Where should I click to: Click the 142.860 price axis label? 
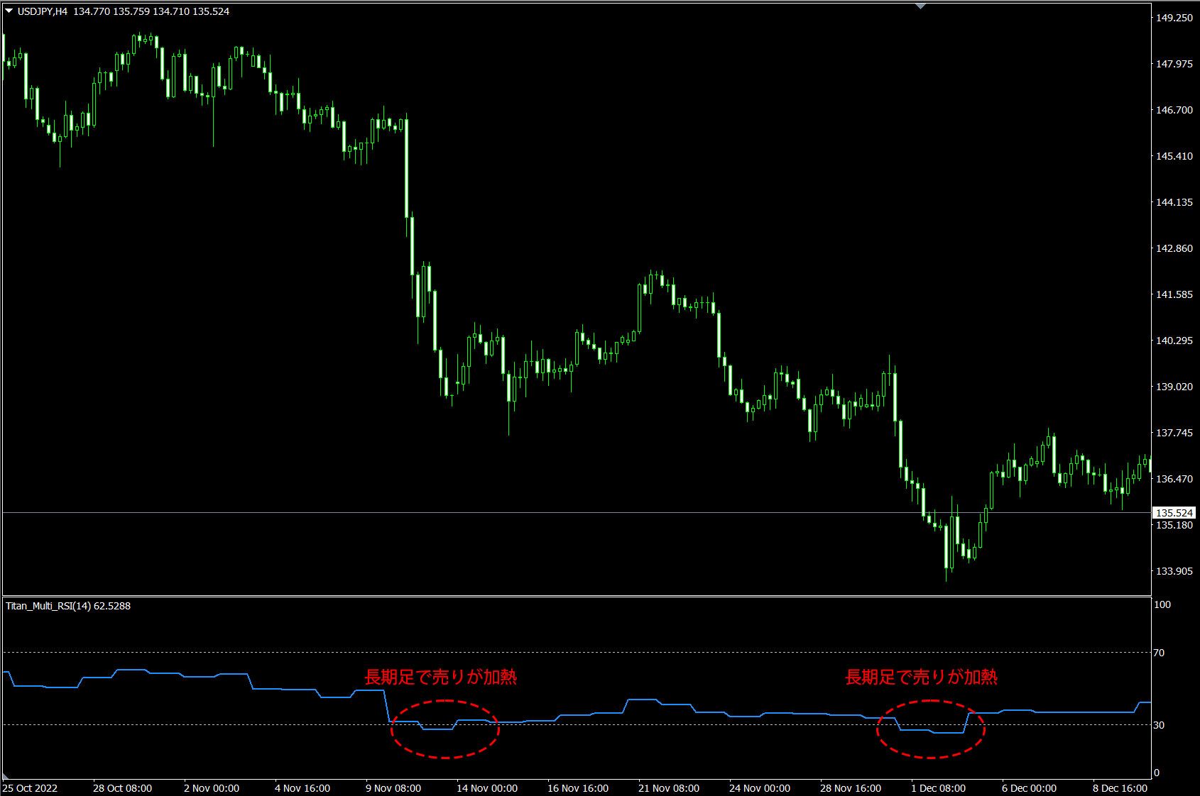[1174, 248]
